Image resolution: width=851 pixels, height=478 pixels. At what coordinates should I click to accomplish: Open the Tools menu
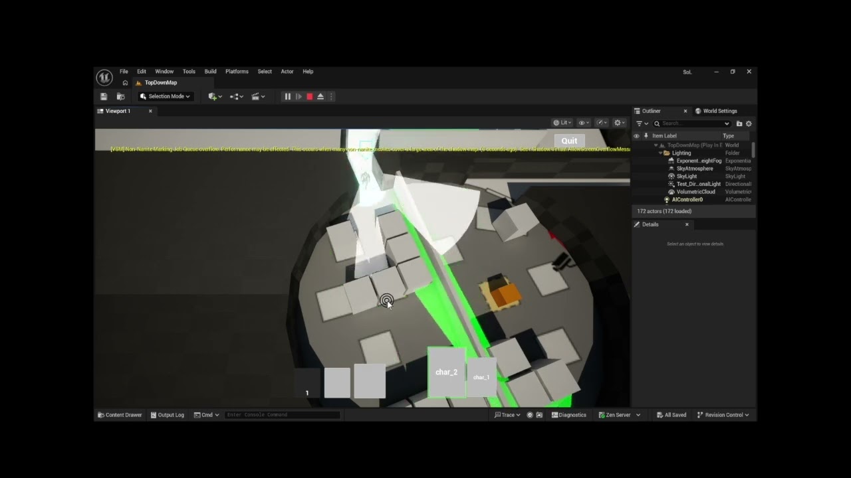(189, 72)
